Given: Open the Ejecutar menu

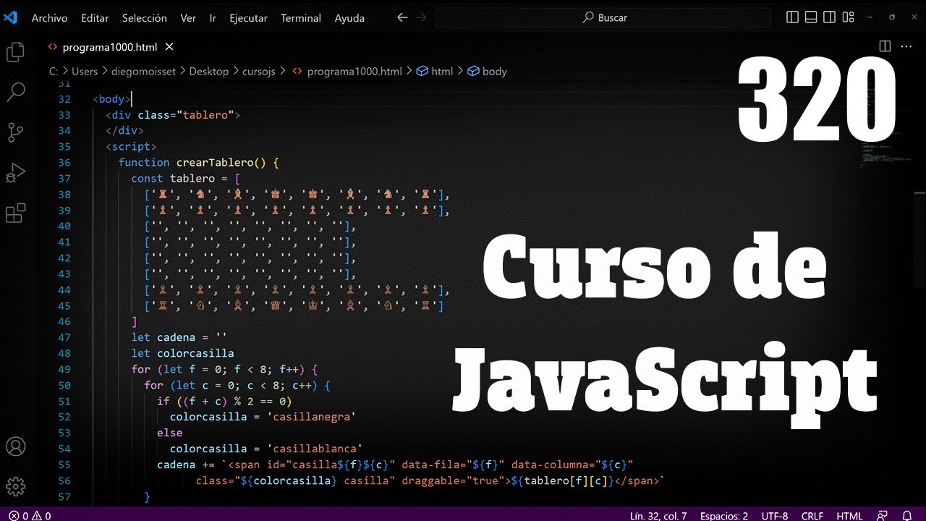Looking at the screenshot, I should click(248, 18).
